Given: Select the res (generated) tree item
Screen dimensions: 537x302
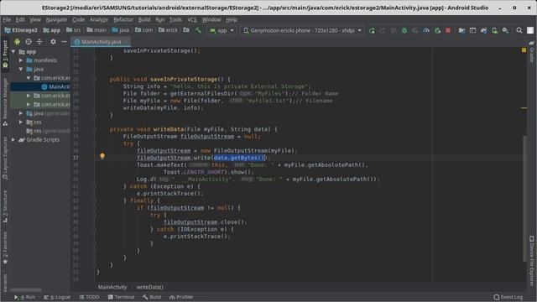Looking at the screenshot, I should point(49,131).
